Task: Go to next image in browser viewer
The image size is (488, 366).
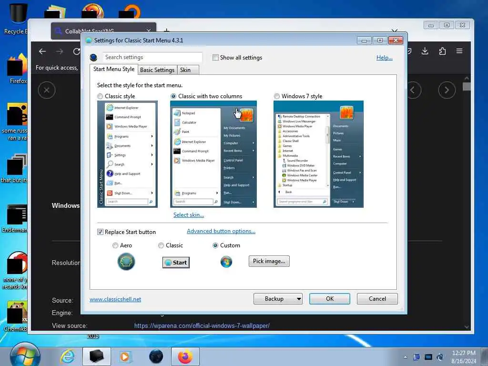Action: click(447, 90)
